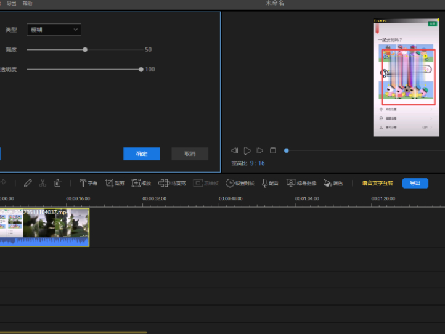The image size is (445, 334).
Task: Click the 00:00:48.00 mark on ruler
Action: 231,198
